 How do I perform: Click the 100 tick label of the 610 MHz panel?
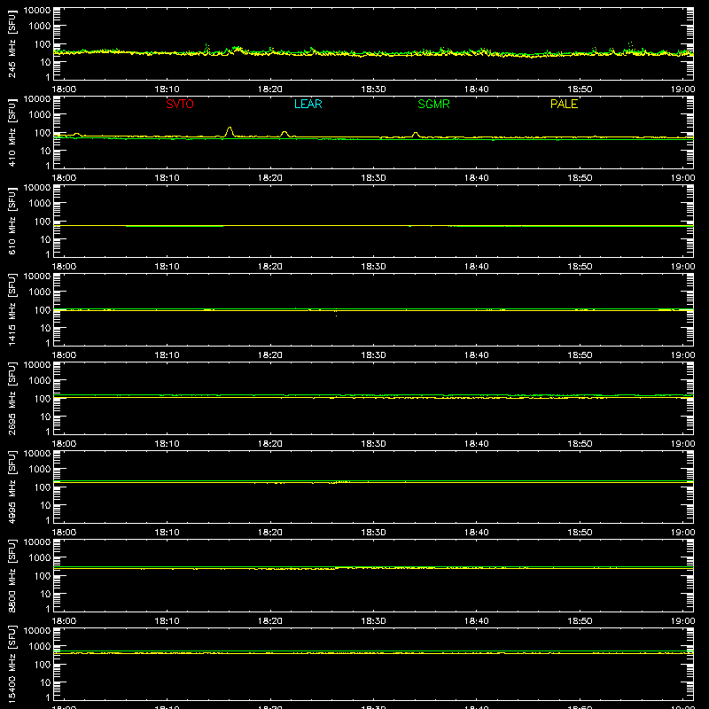43,222
